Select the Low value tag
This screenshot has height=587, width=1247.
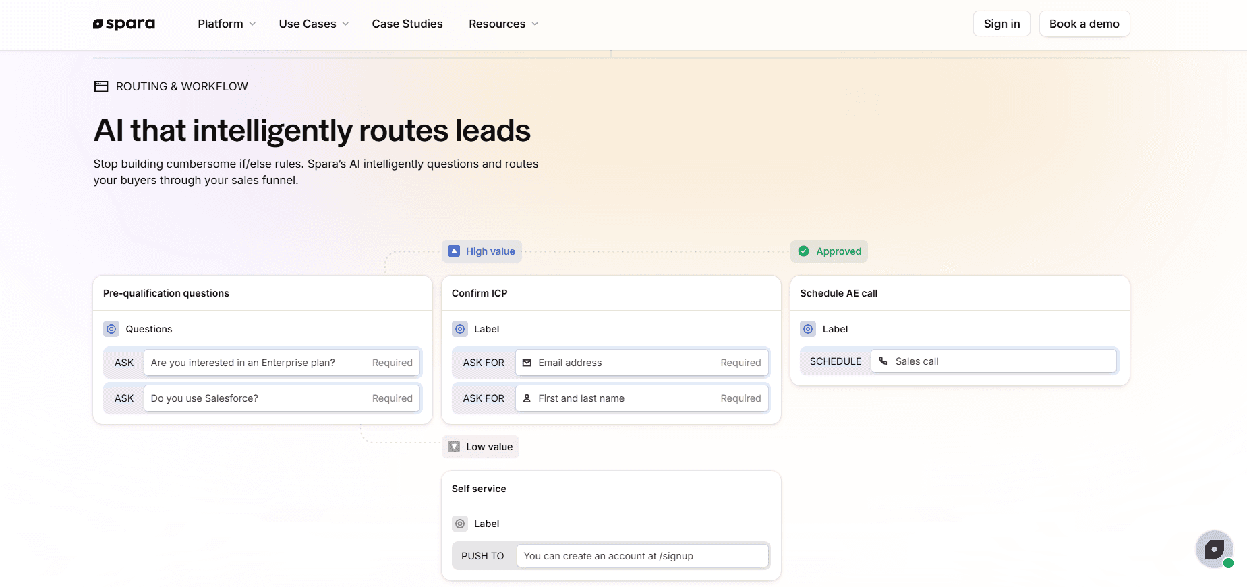pyautogui.click(x=480, y=447)
